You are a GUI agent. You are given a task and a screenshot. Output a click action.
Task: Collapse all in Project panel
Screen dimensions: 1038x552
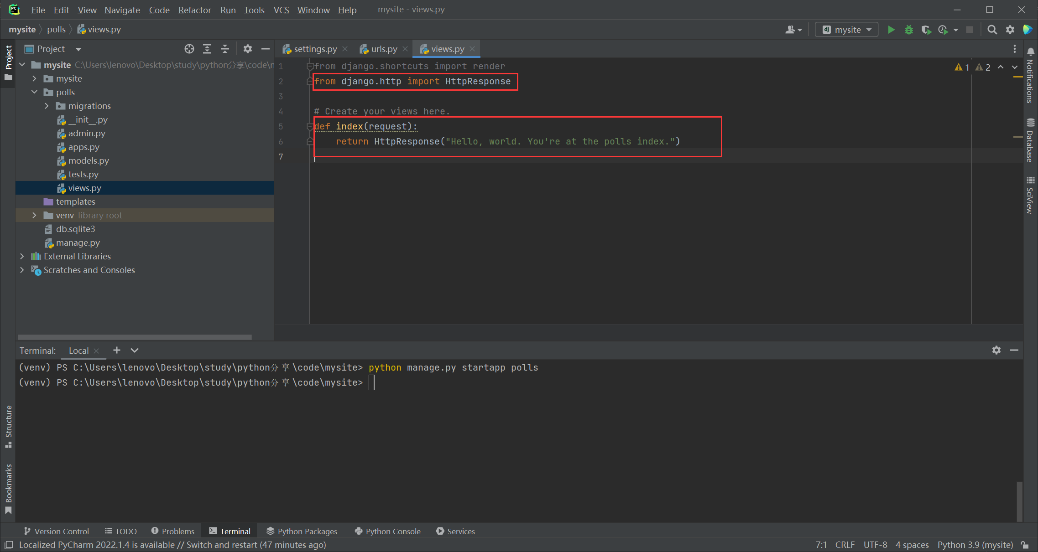pyautogui.click(x=225, y=49)
